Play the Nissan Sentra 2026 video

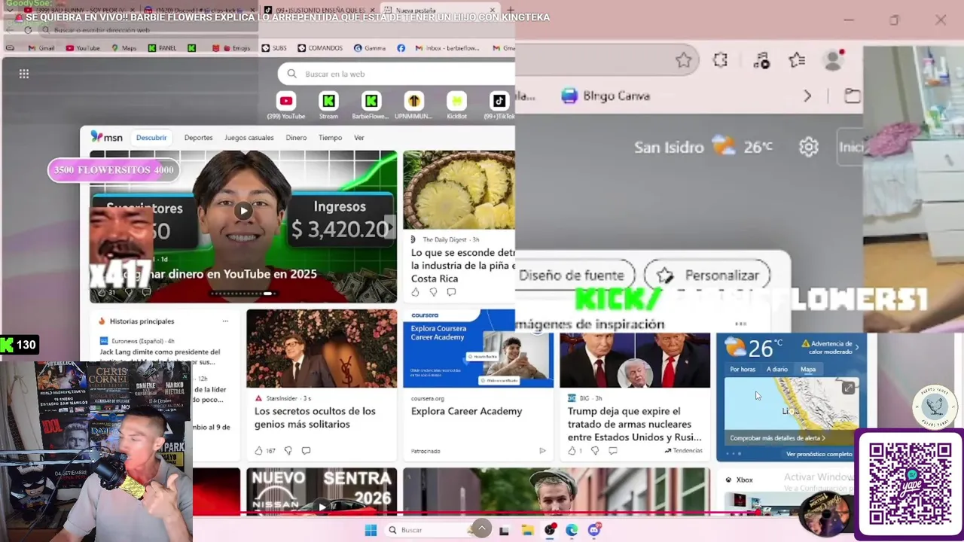(x=322, y=507)
